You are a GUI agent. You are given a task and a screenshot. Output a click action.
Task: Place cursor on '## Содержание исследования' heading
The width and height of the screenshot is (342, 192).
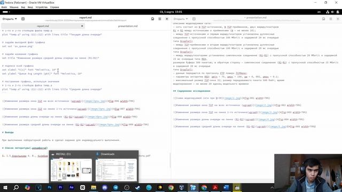[x=192, y=91]
